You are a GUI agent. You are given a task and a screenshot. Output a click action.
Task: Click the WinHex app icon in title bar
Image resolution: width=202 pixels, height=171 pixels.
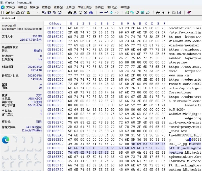pos(2,2)
